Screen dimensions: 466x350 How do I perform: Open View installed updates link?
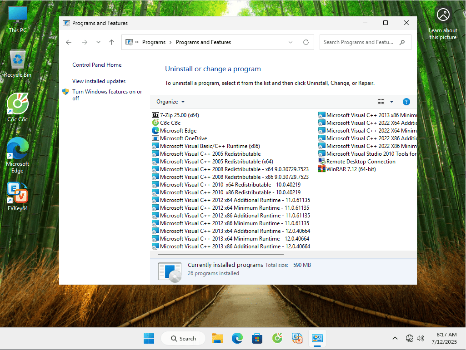99,81
